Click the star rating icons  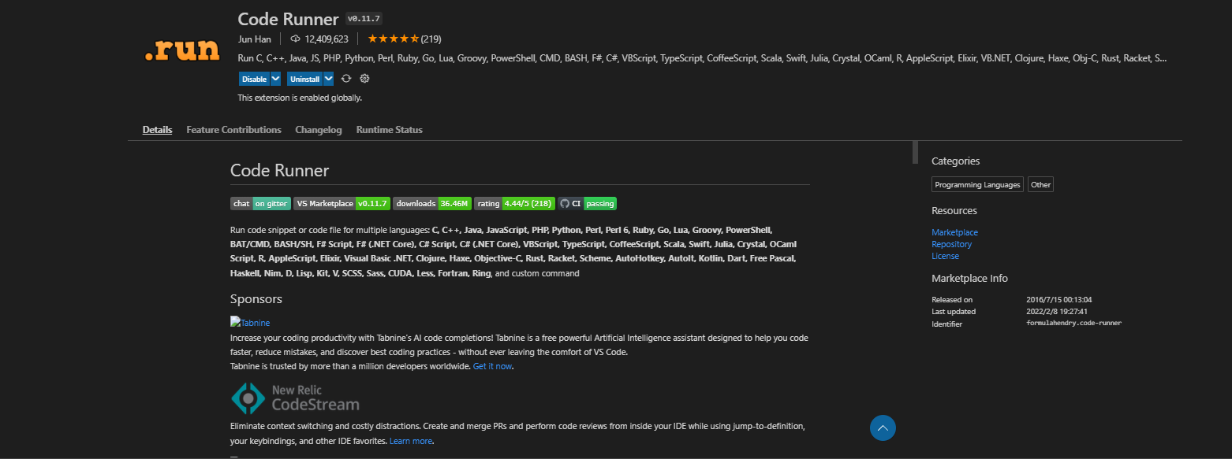click(393, 39)
